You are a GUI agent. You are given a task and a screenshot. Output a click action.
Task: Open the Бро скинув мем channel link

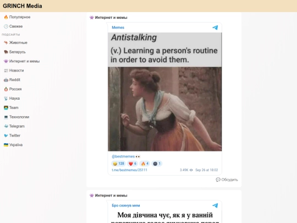click(126, 205)
